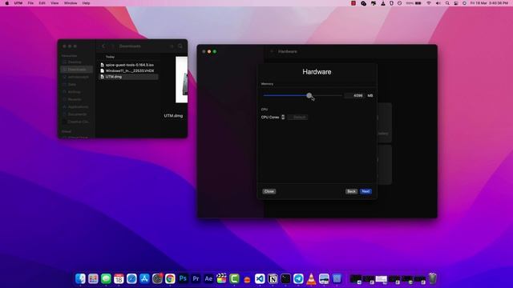
Task: Open the File menu
Action: (30, 3)
